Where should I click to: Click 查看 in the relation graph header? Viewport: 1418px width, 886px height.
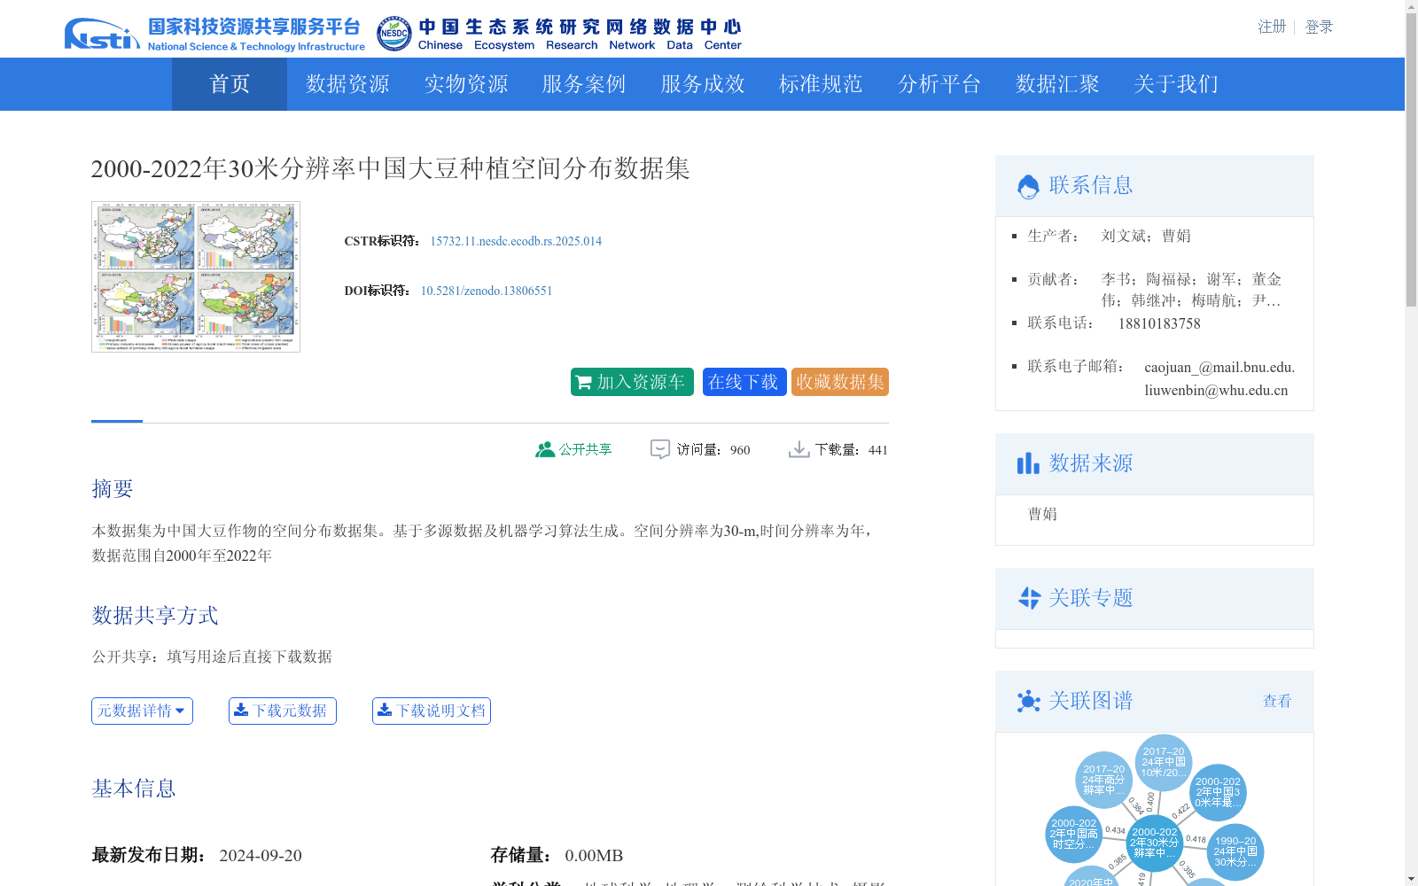(x=1277, y=701)
